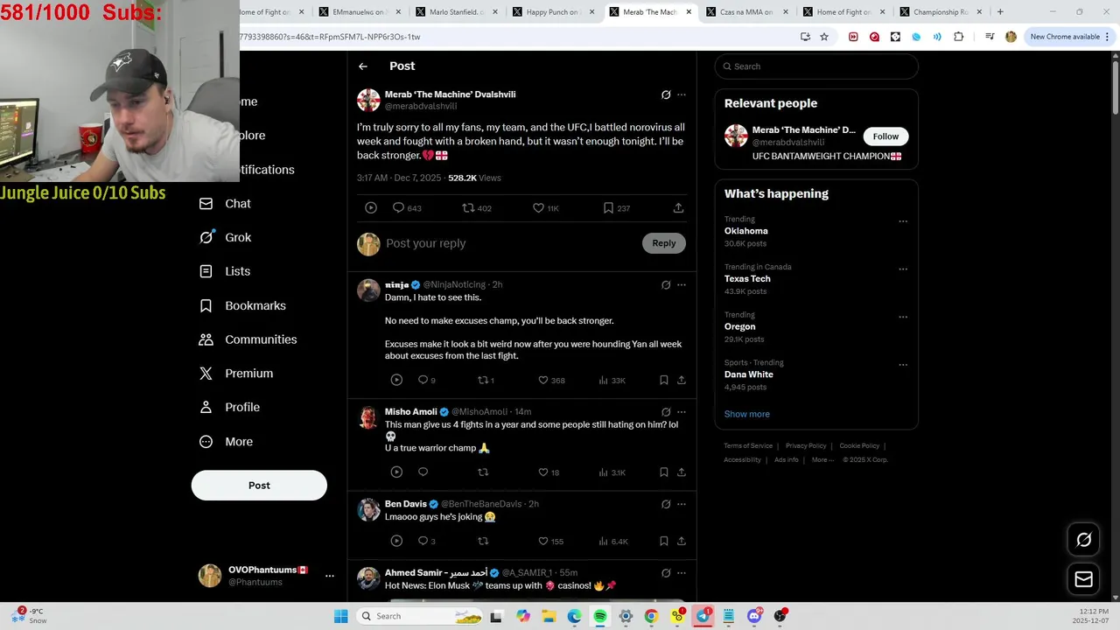This screenshot has height=630, width=1120.
Task: Go back with the Post arrow
Action: (363, 66)
